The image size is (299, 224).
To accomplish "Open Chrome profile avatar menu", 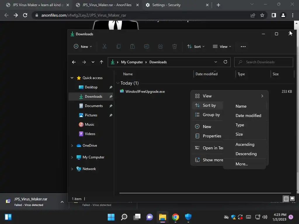I will pyautogui.click(x=283, y=15).
